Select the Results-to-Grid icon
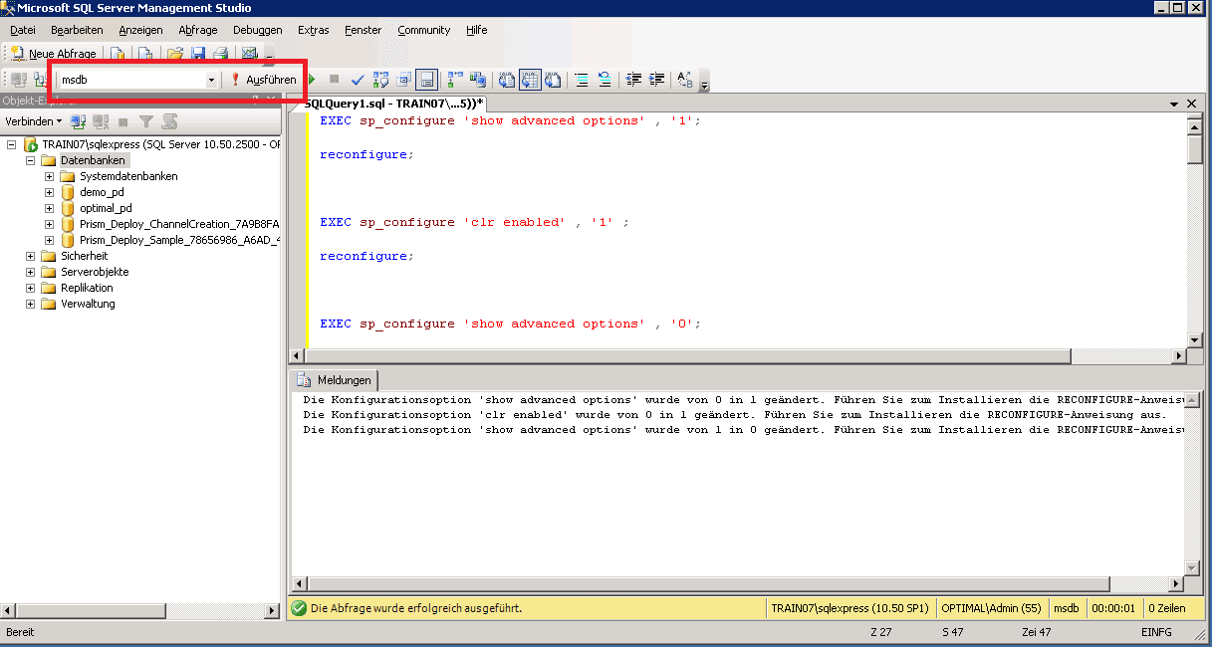The height and width of the screenshot is (647, 1212). [x=528, y=80]
